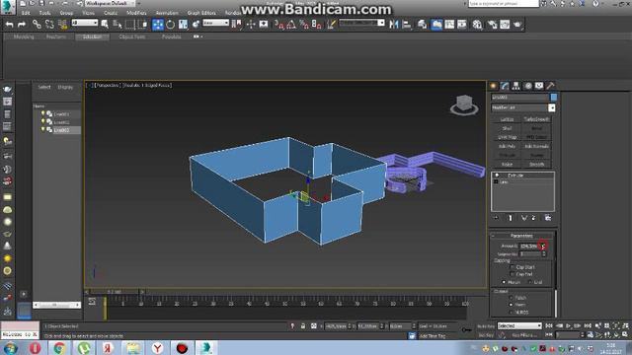Open the Edit menu
The height and width of the screenshot is (355, 632).
[26, 13]
